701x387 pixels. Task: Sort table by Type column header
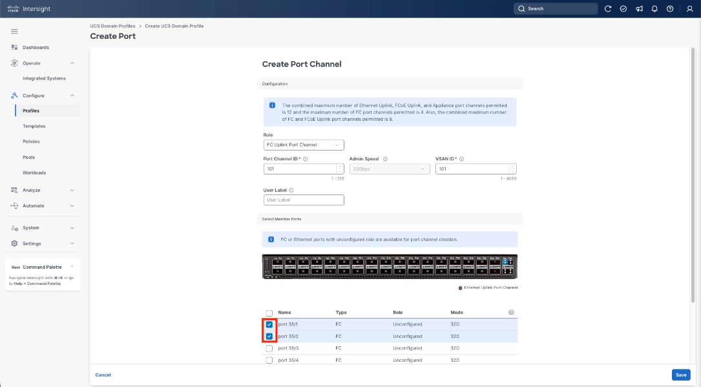[341, 312]
